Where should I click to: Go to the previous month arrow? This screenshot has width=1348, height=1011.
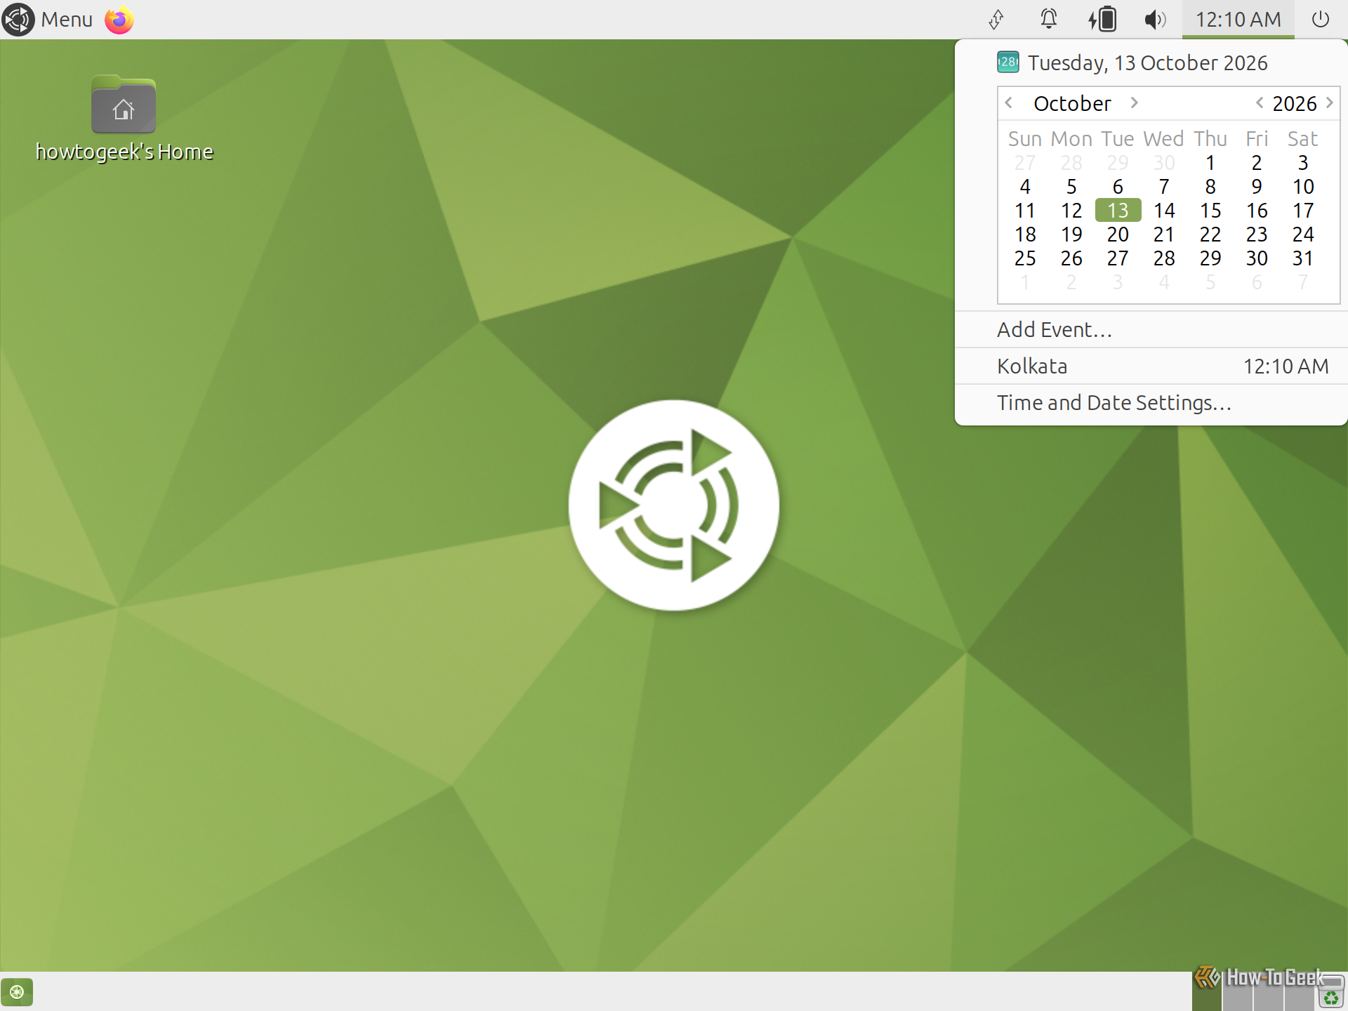1009,103
